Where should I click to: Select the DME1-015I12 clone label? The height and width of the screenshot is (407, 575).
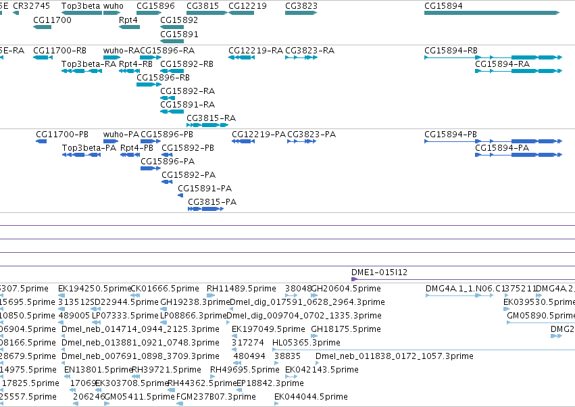pyautogui.click(x=379, y=272)
